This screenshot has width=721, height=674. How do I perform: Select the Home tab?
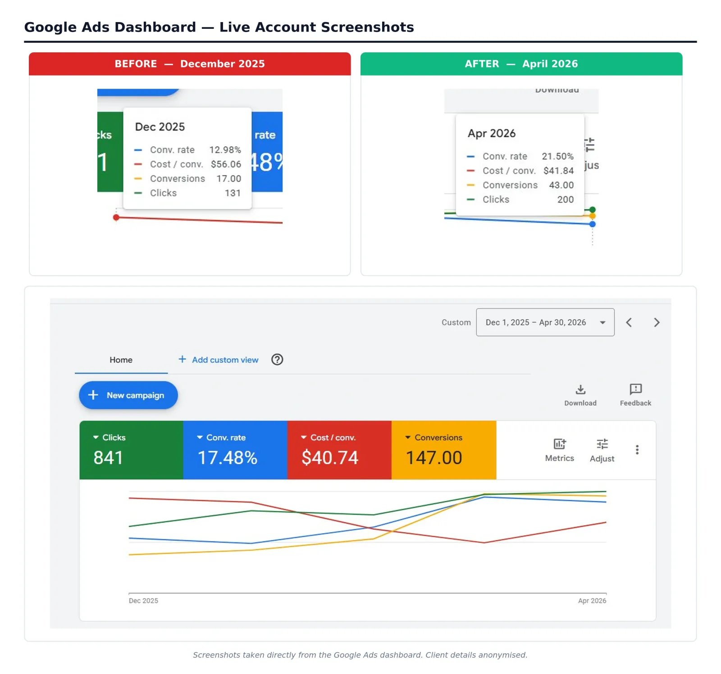[121, 360]
